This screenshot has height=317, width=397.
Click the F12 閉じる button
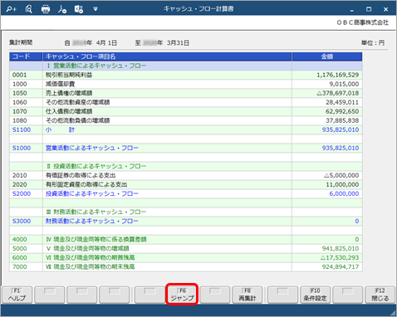380,295
